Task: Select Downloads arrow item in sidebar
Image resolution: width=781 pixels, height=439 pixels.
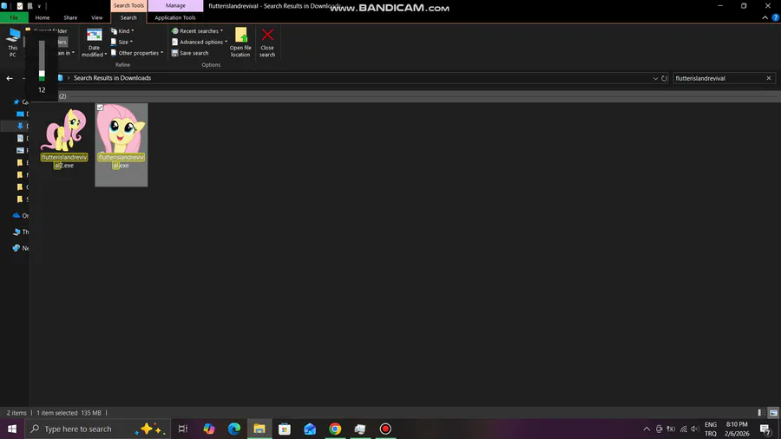Action: 21,126
